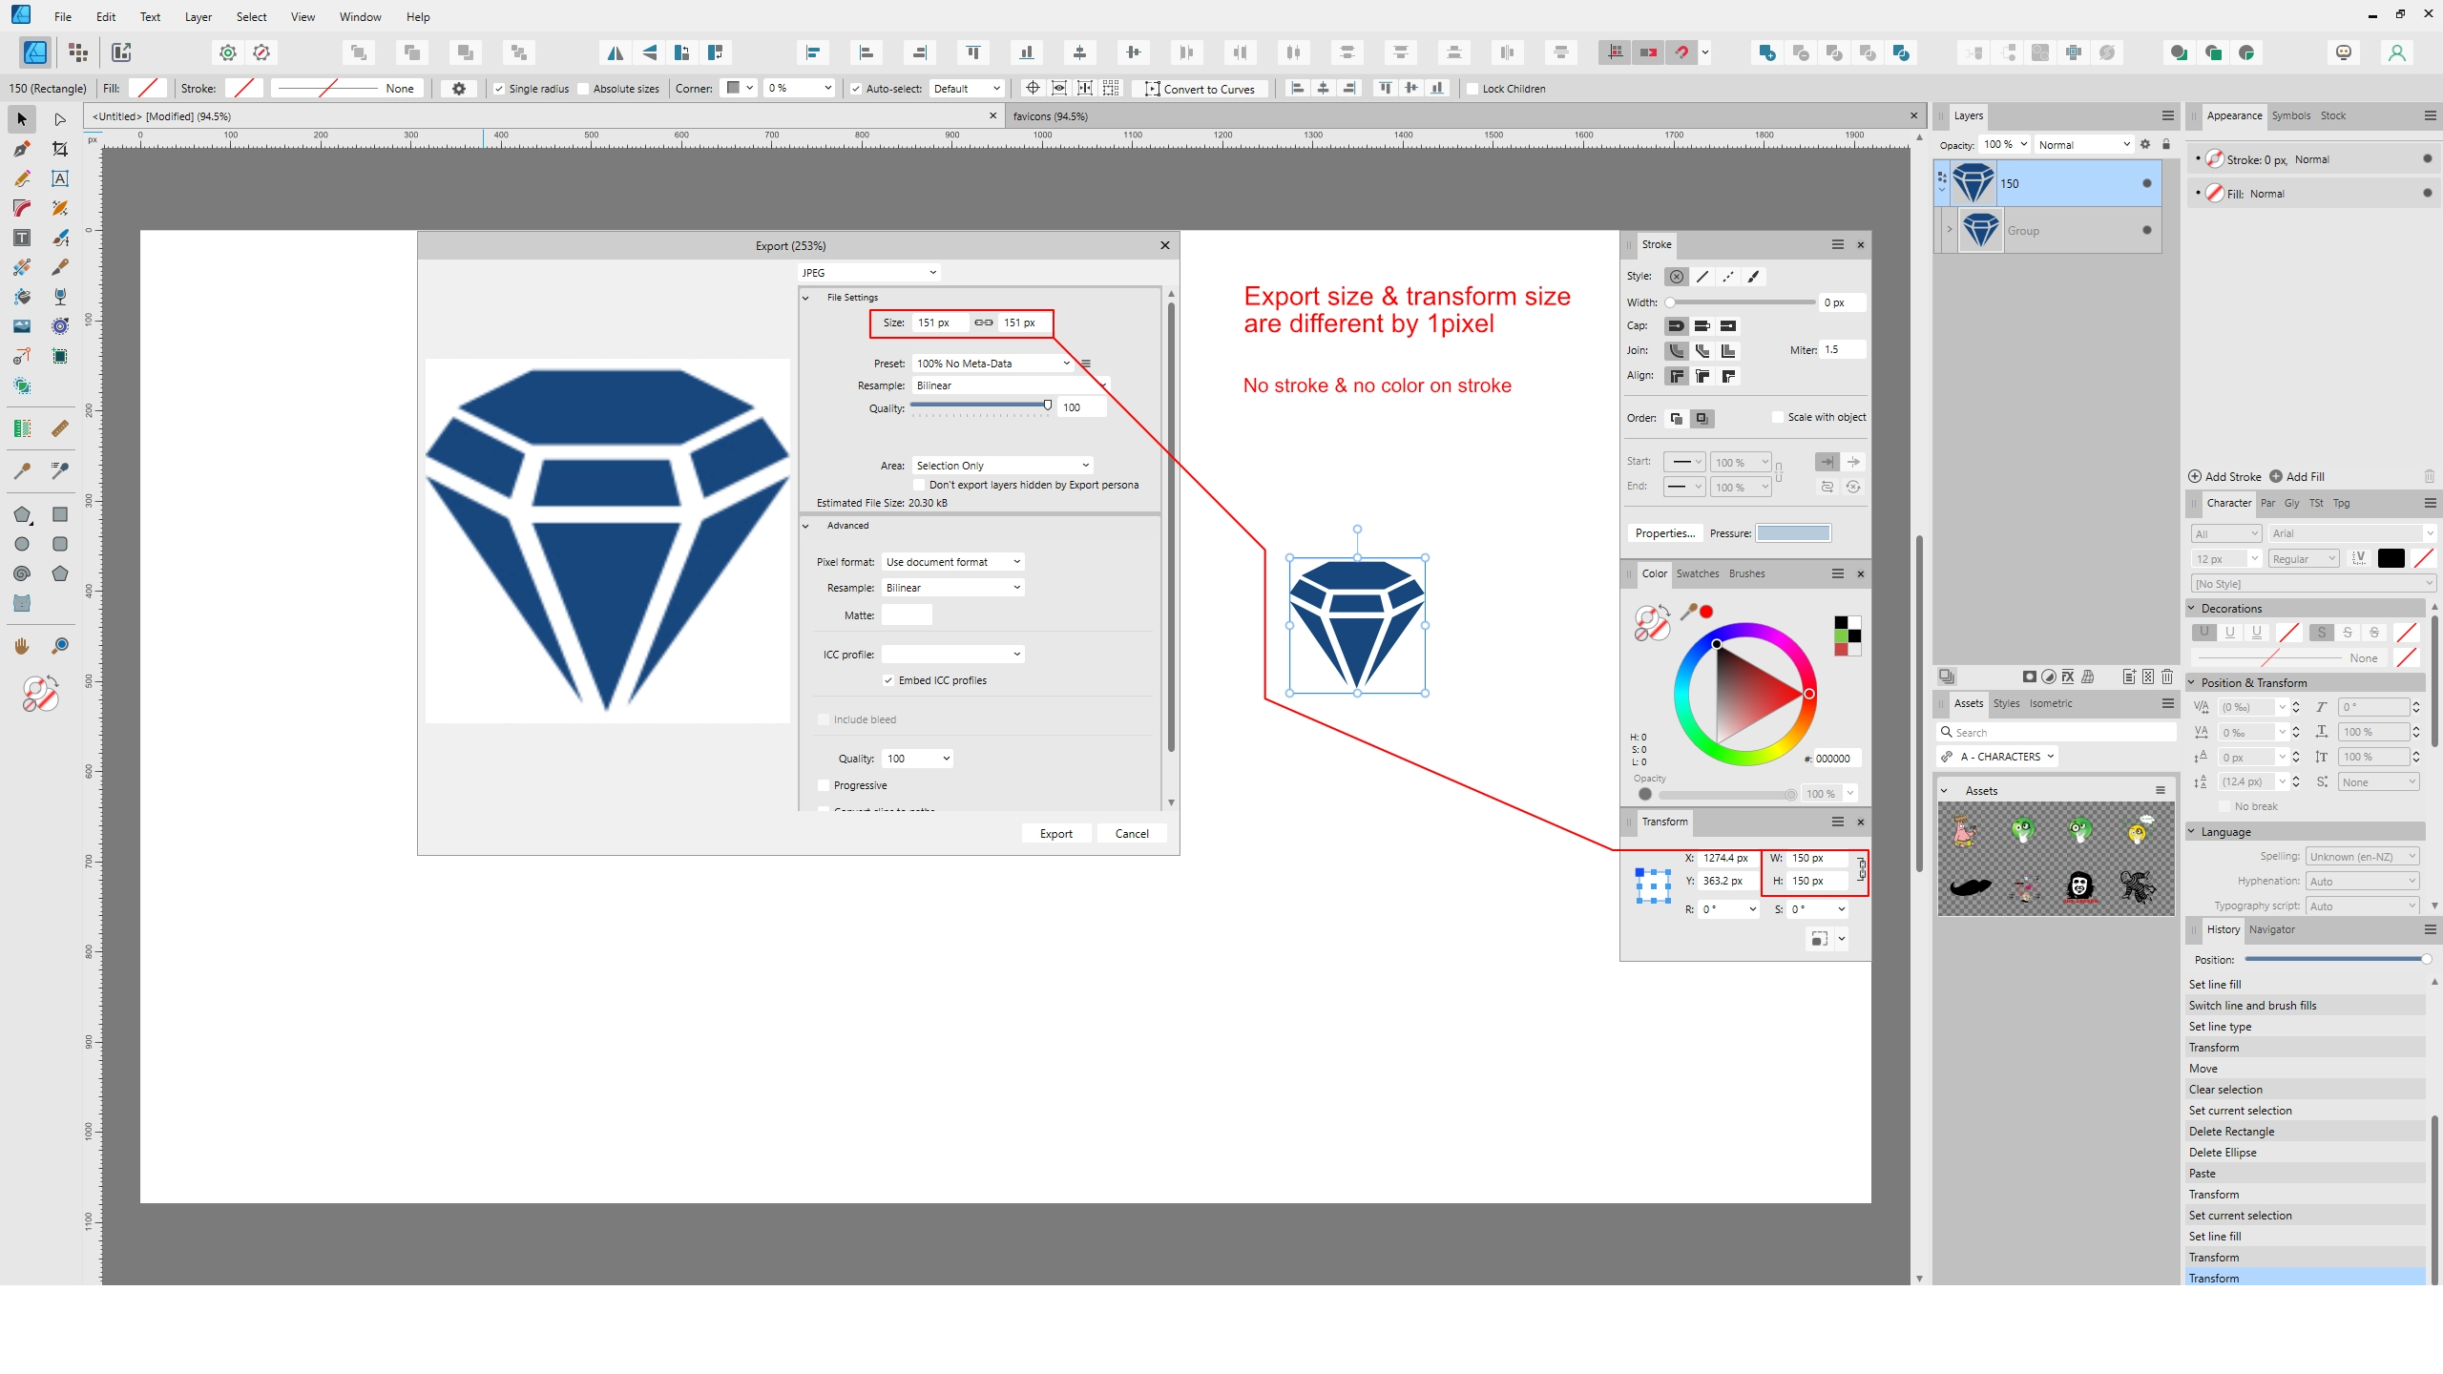Select the Artistic Text tool
Image resolution: width=2443 pixels, height=1374 pixels.
coord(60,178)
